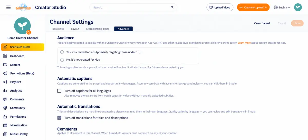This screenshot has width=308, height=140.
Task: Click the video camera icon in Upload Video
Action: pyautogui.click(x=211, y=7)
